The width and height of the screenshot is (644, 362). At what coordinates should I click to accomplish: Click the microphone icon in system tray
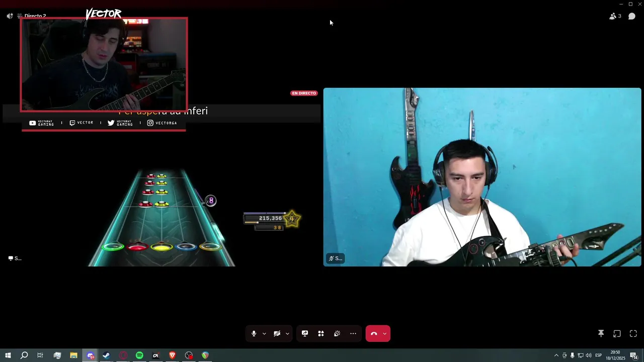tap(572, 355)
